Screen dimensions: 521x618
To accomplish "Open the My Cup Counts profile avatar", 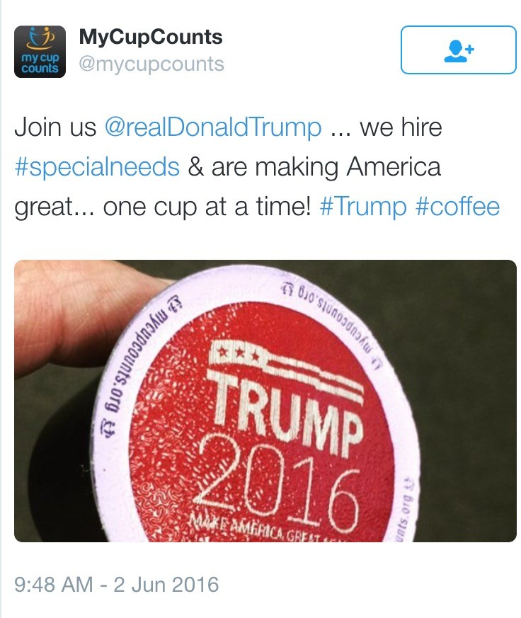I will tap(40, 52).
